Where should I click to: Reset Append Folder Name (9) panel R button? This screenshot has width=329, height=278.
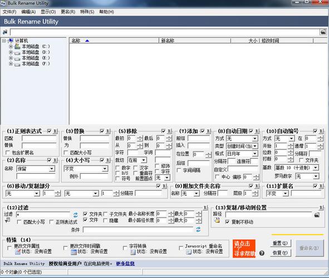click(x=257, y=186)
